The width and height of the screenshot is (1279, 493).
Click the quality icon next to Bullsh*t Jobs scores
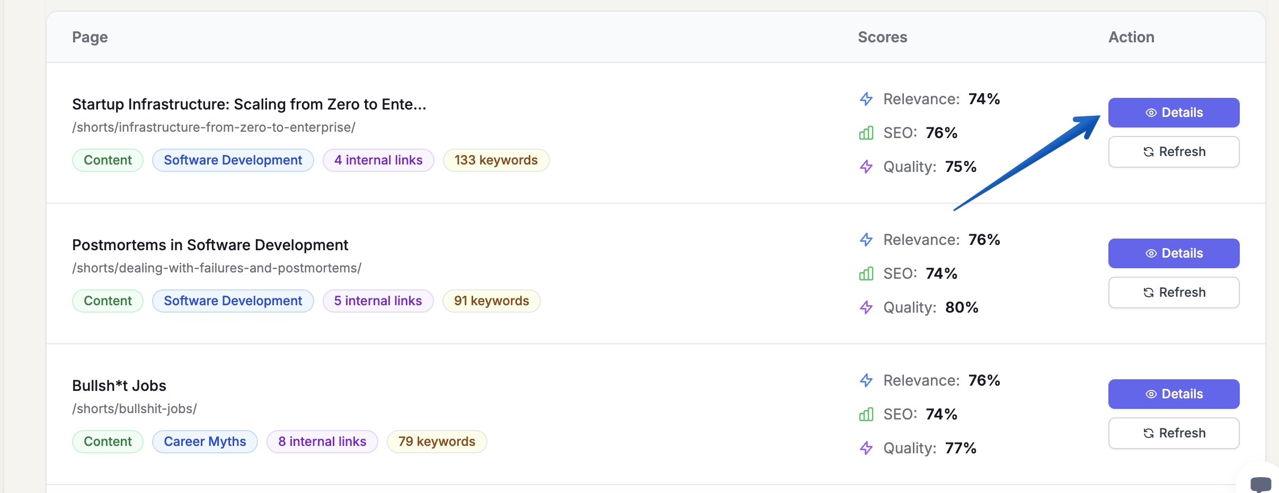[x=866, y=448]
